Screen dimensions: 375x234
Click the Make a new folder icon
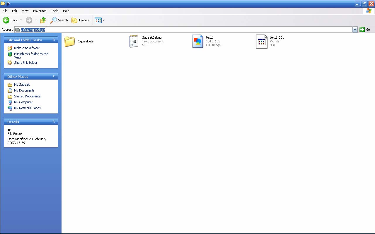10,48
